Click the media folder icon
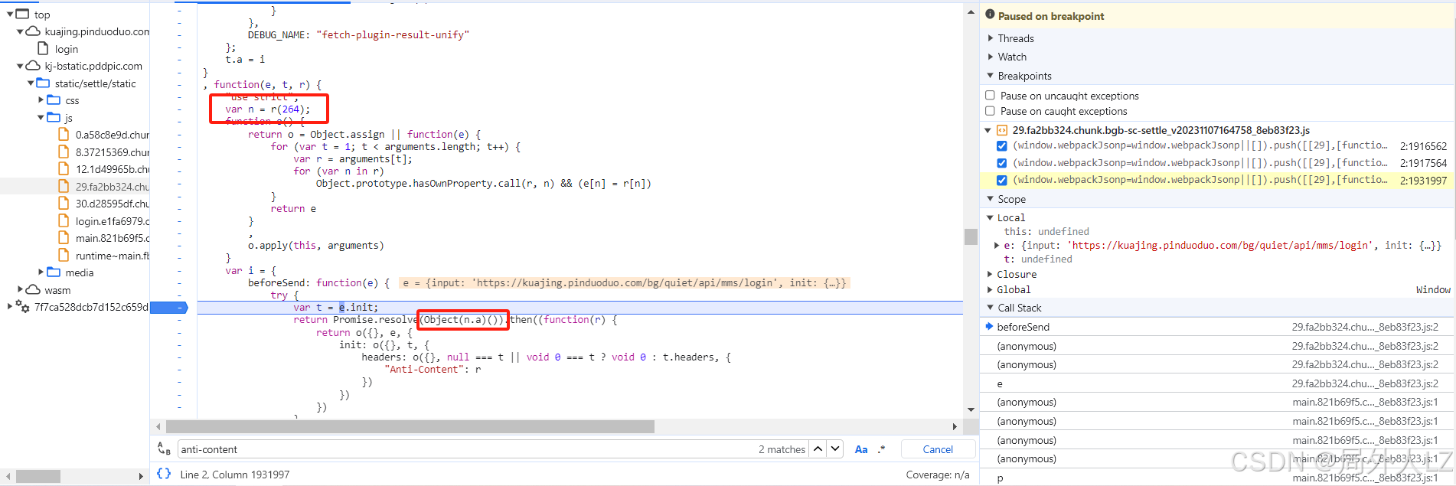Image resolution: width=1456 pixels, height=486 pixels. tap(54, 272)
